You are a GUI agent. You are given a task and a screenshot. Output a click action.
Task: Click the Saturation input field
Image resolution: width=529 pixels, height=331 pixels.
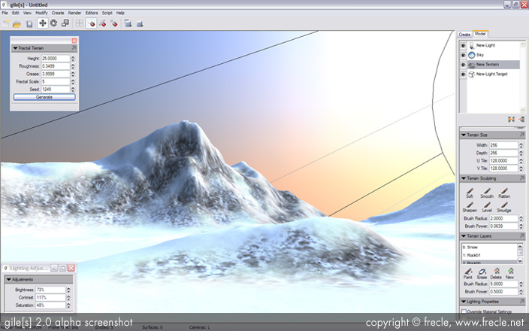point(50,305)
